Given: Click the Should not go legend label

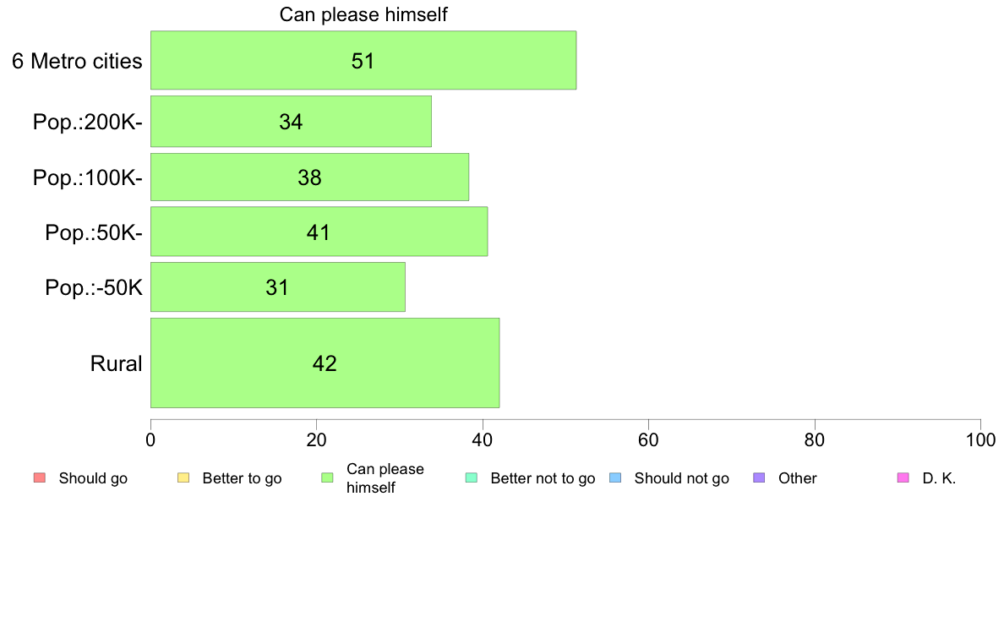Looking at the screenshot, I should coord(681,478).
